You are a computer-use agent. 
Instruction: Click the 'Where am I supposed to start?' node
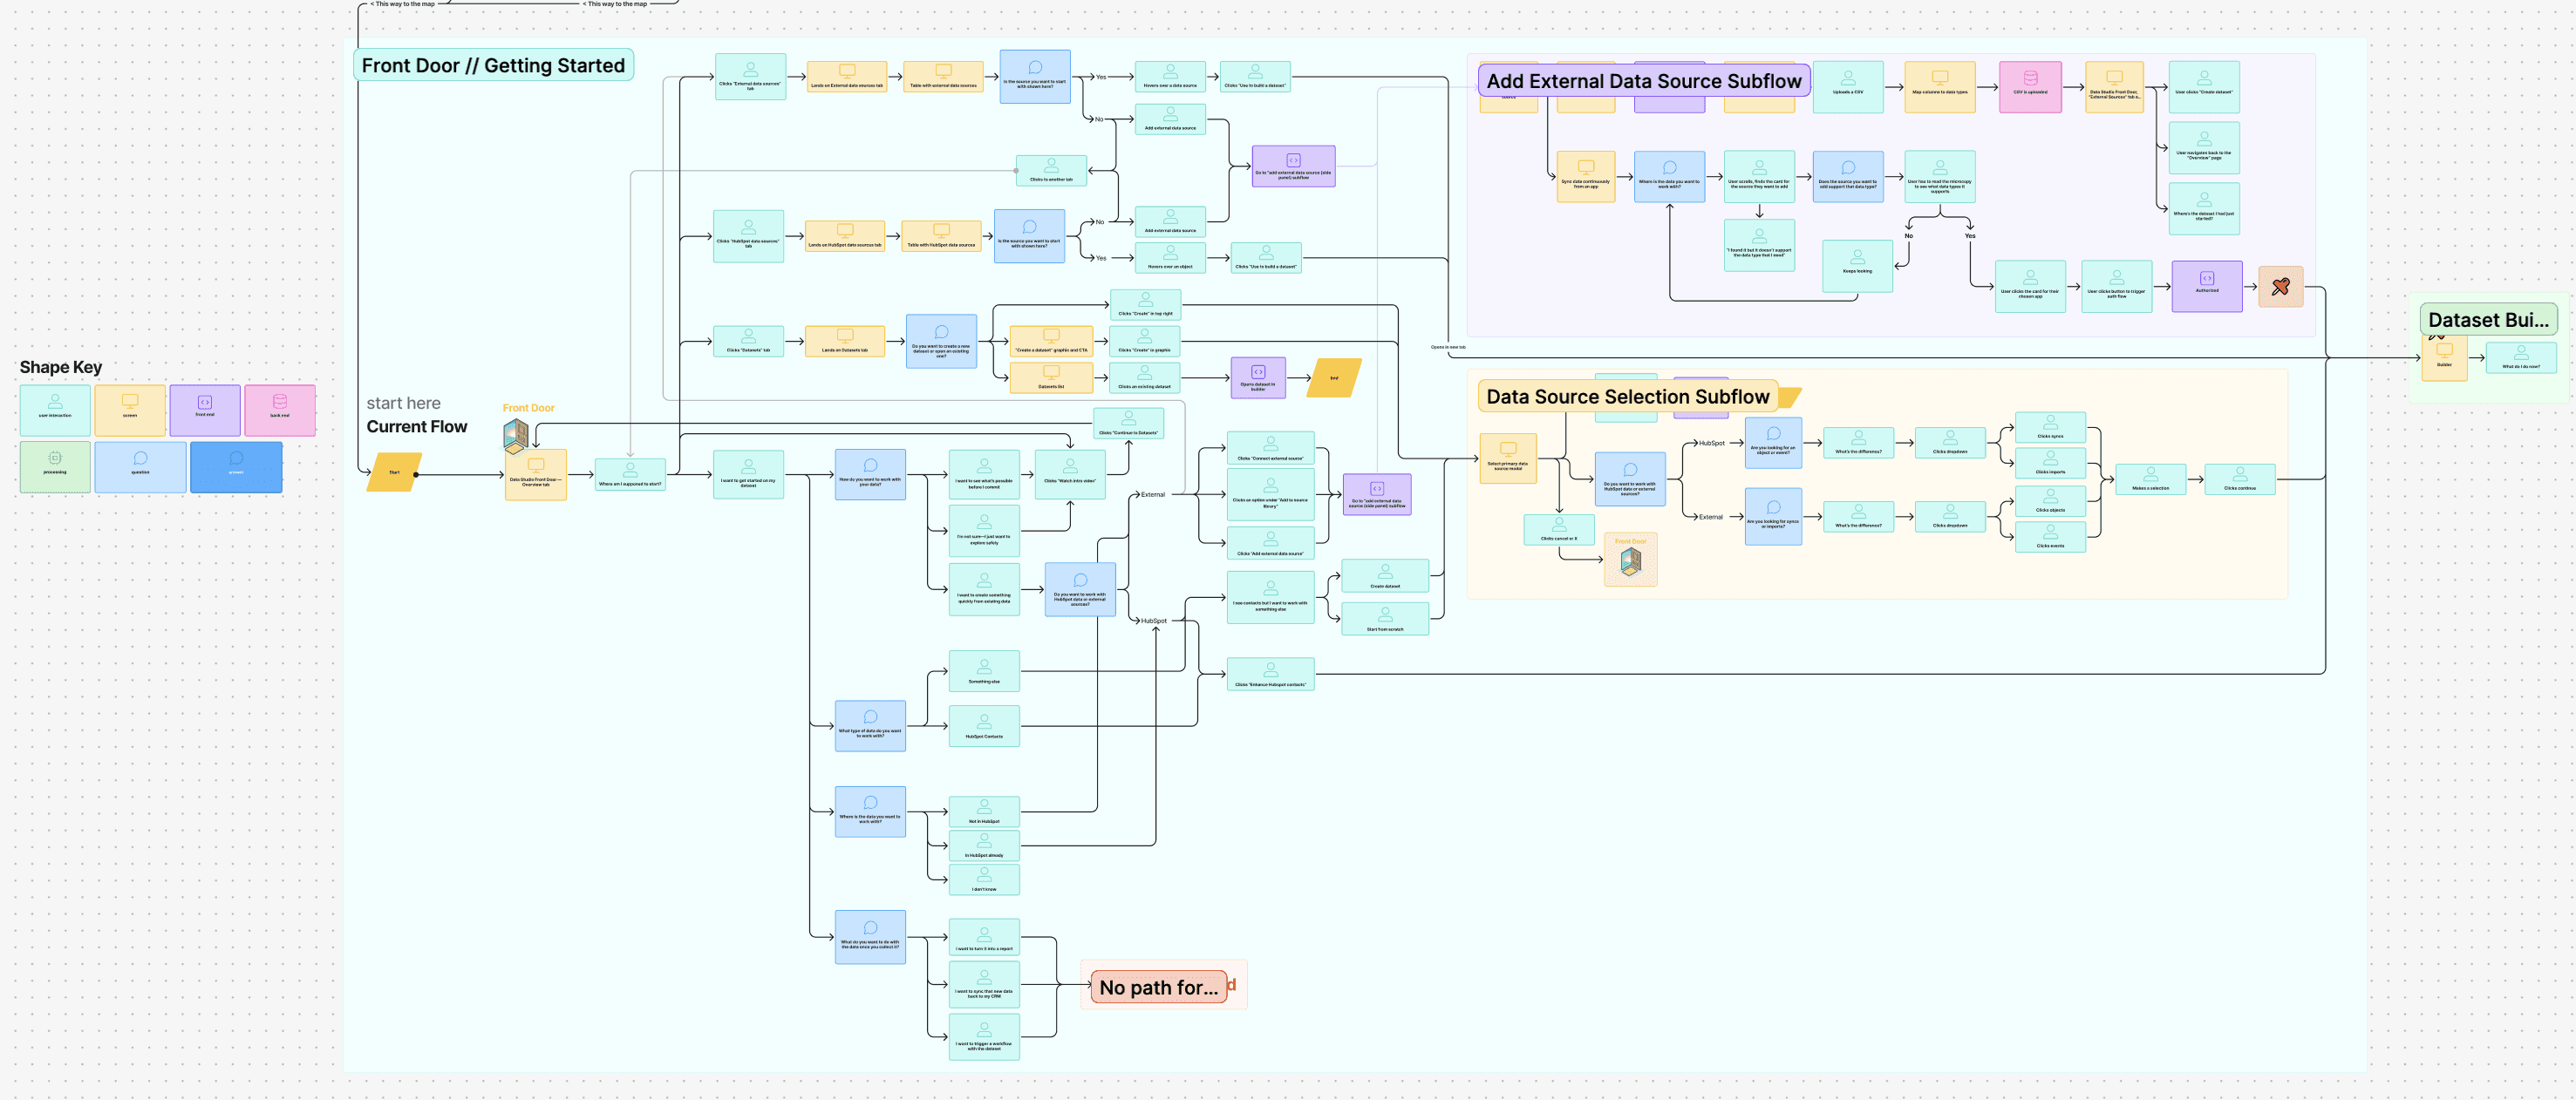630,474
